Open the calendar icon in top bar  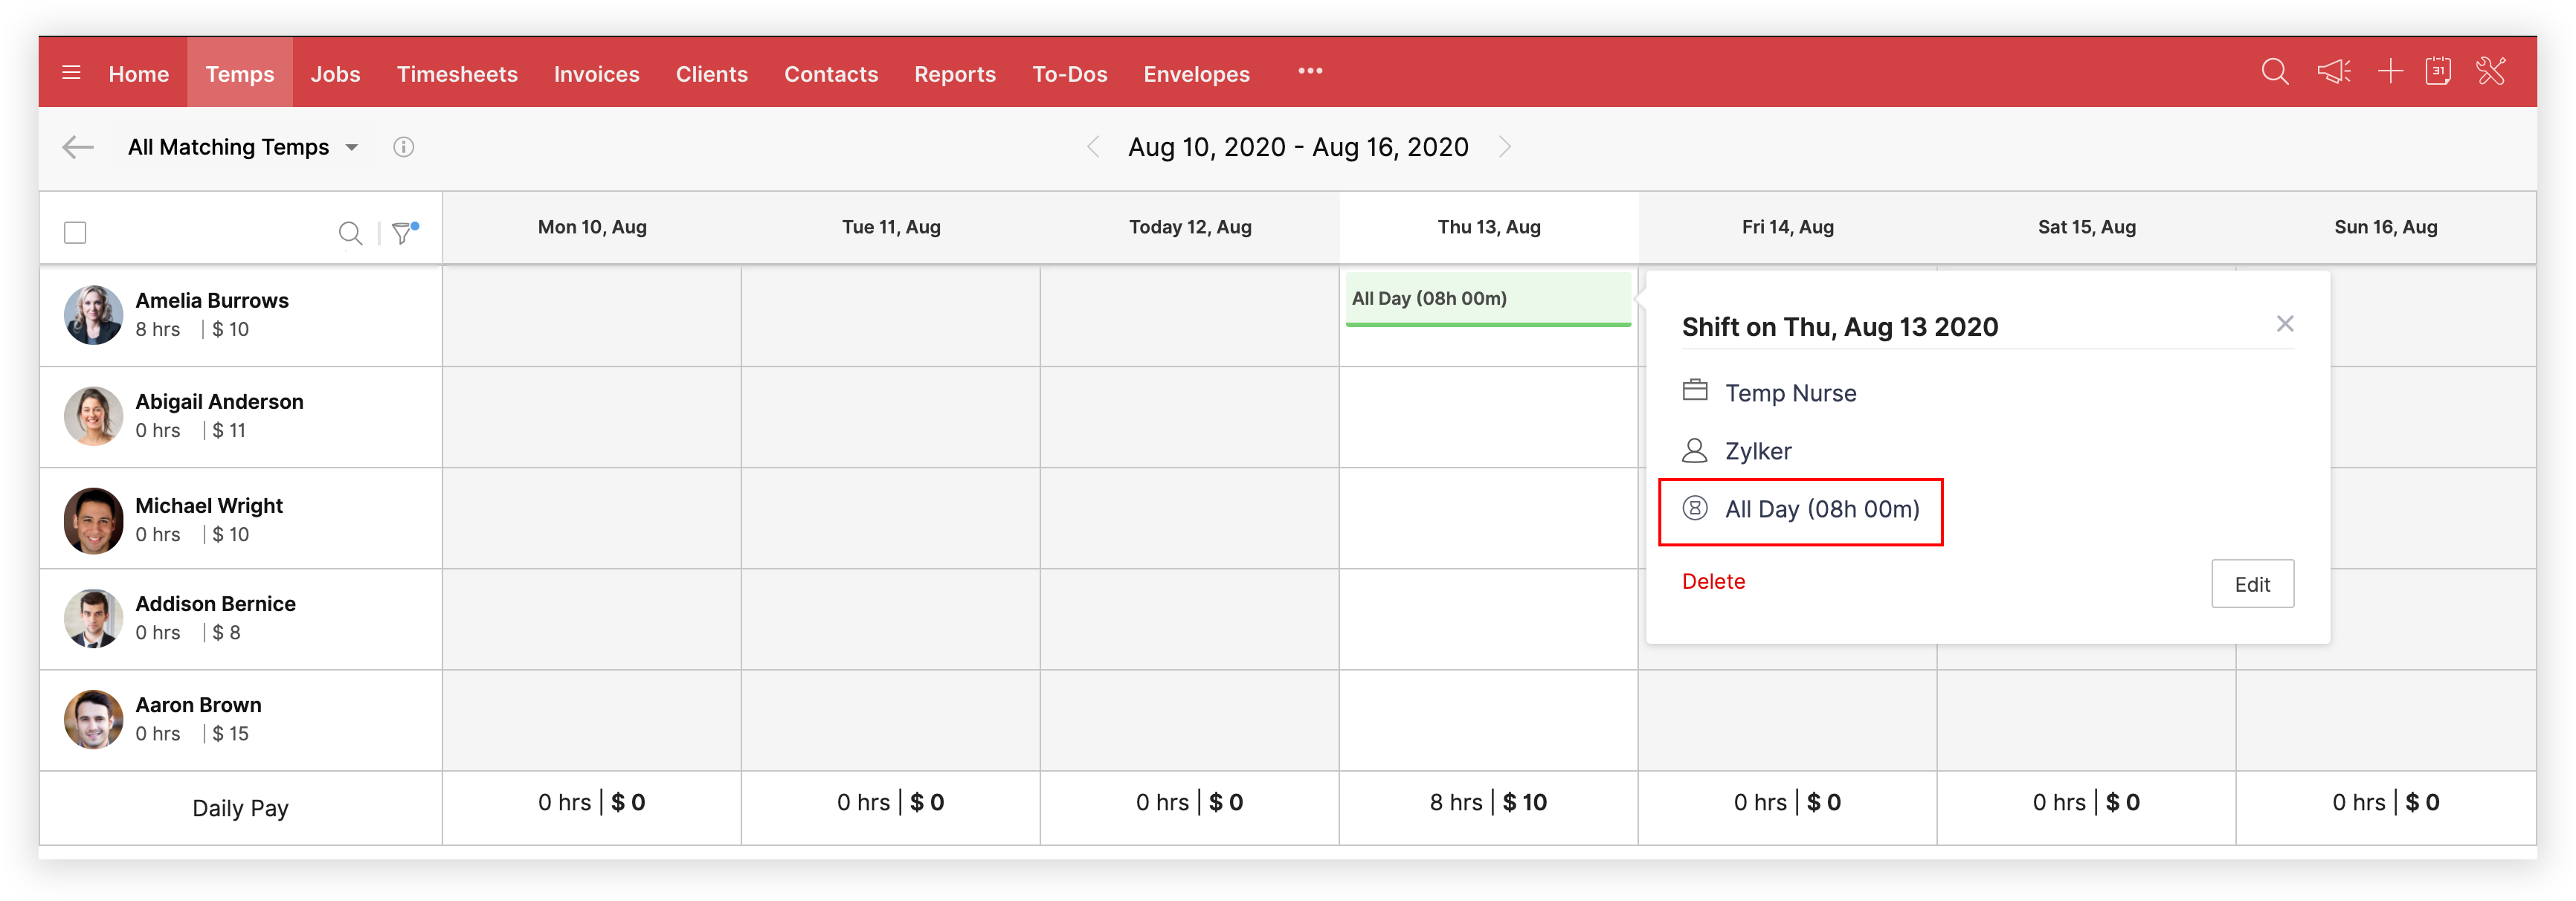(x=2438, y=72)
